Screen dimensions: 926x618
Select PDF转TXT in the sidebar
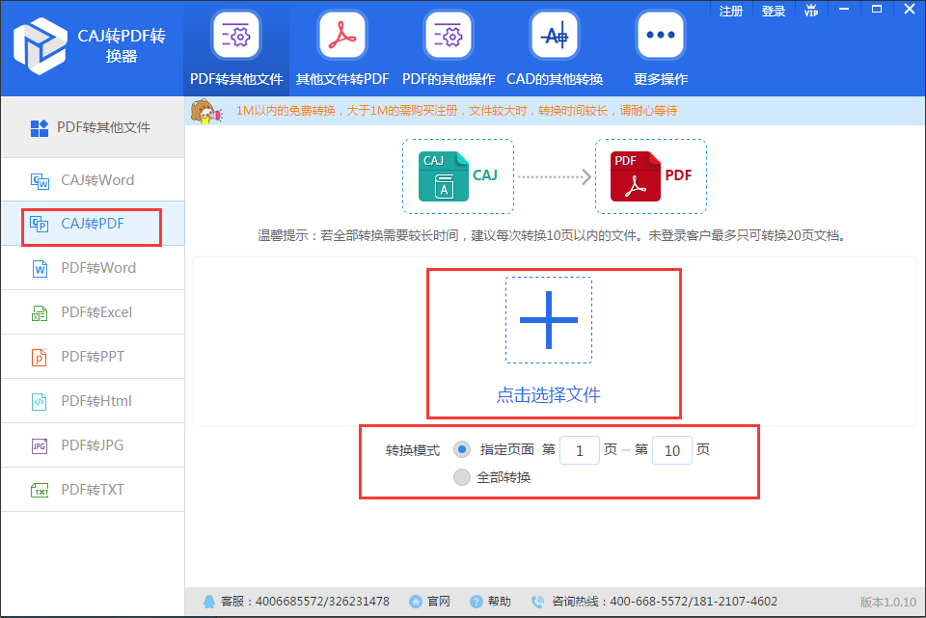pos(93,490)
